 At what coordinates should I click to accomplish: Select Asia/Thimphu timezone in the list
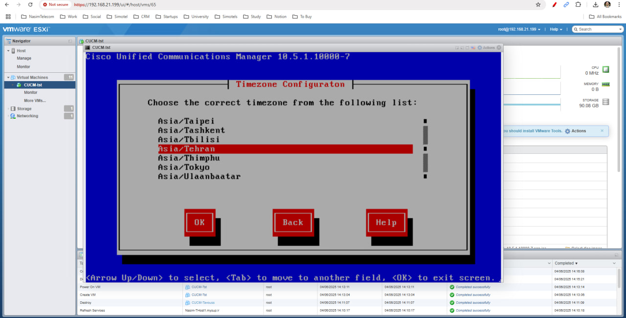coord(189,158)
